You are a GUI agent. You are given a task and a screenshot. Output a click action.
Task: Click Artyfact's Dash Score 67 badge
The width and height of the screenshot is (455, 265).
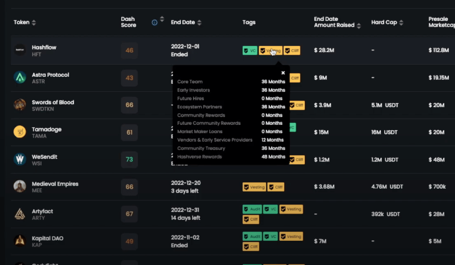click(129, 214)
